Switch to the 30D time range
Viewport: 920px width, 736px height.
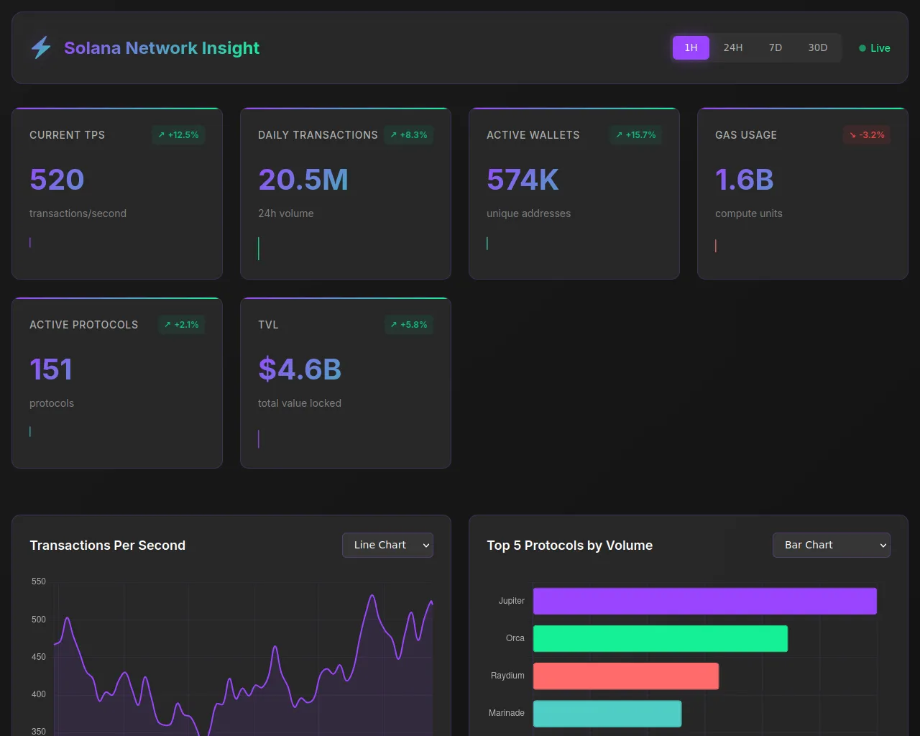pos(818,47)
